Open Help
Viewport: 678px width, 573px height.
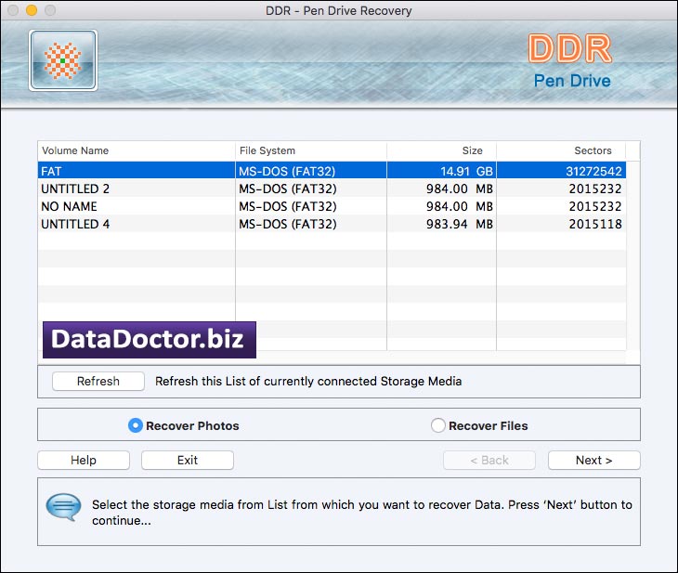point(84,460)
